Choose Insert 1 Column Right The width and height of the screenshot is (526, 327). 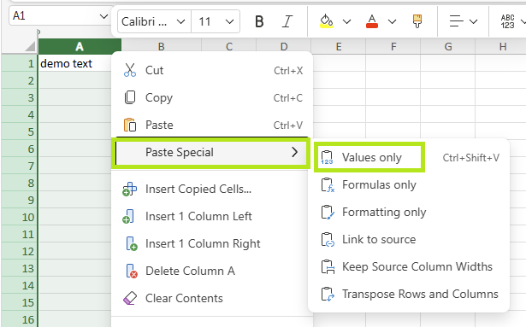(x=212, y=243)
